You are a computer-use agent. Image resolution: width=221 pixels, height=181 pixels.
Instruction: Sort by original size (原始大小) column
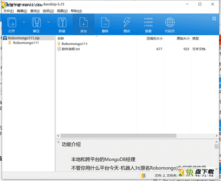pyautogui.click(x=183, y=38)
